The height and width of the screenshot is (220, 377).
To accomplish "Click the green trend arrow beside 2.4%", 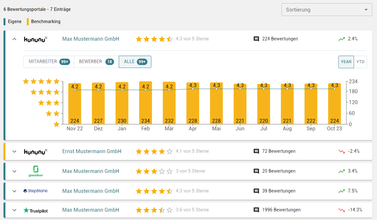I will tap(341, 39).
